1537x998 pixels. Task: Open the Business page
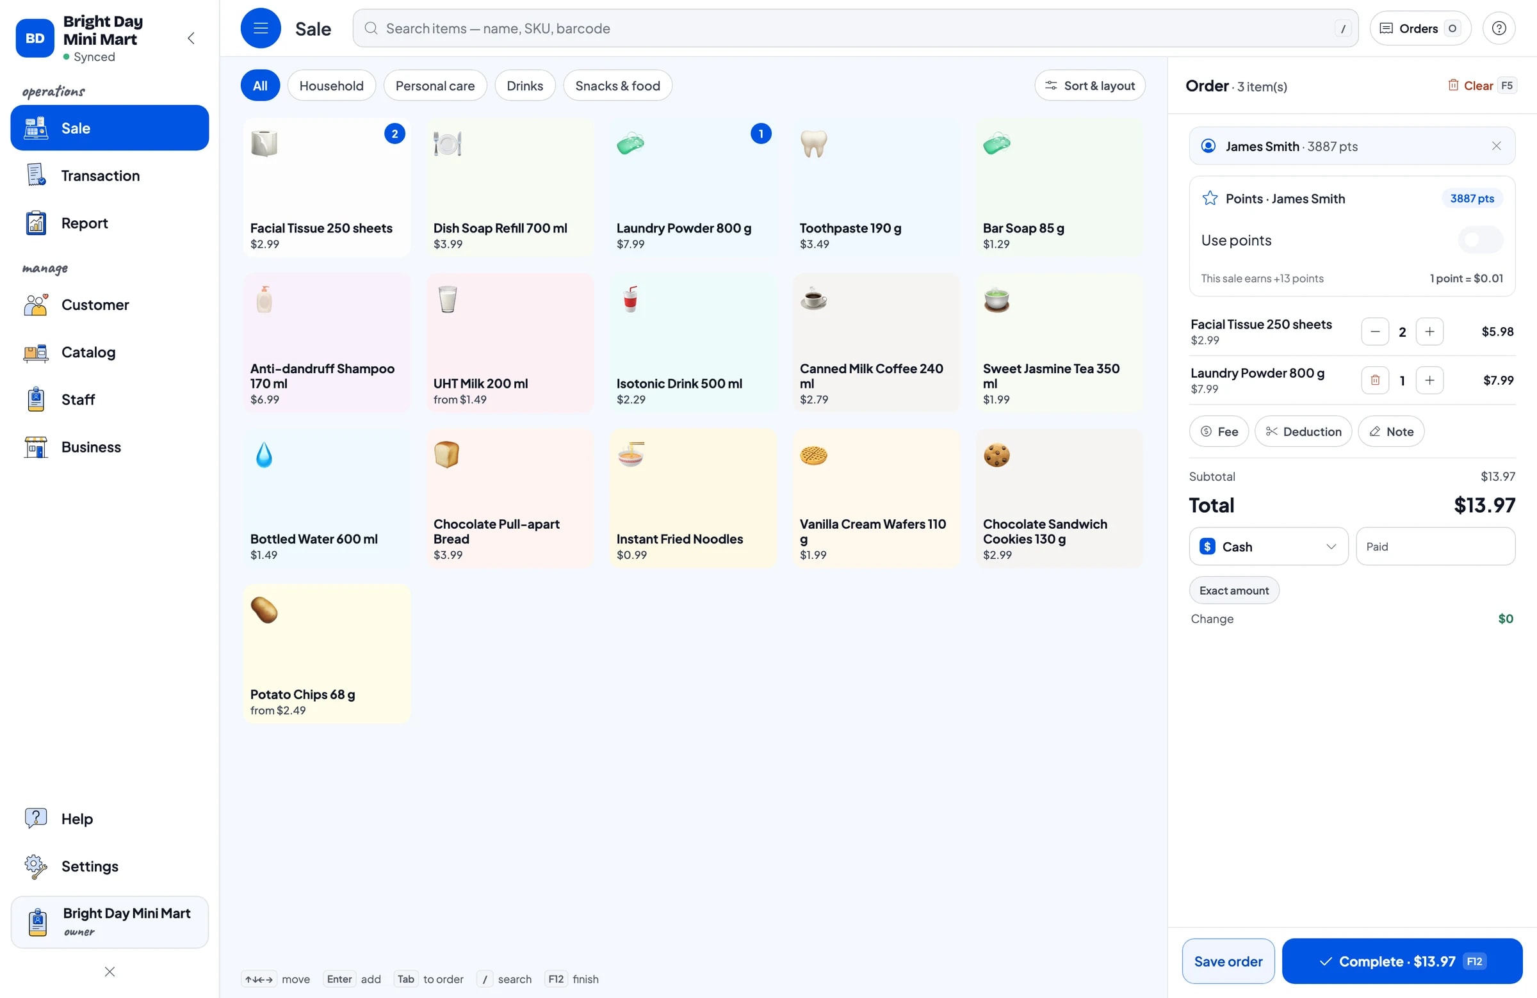coord(110,447)
